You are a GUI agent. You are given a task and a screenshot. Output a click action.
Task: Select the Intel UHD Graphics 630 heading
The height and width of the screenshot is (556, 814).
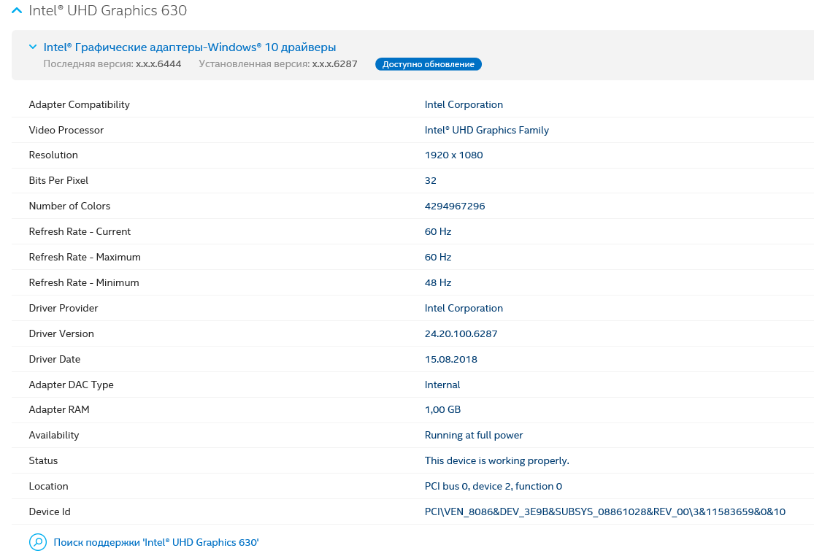[x=107, y=10]
